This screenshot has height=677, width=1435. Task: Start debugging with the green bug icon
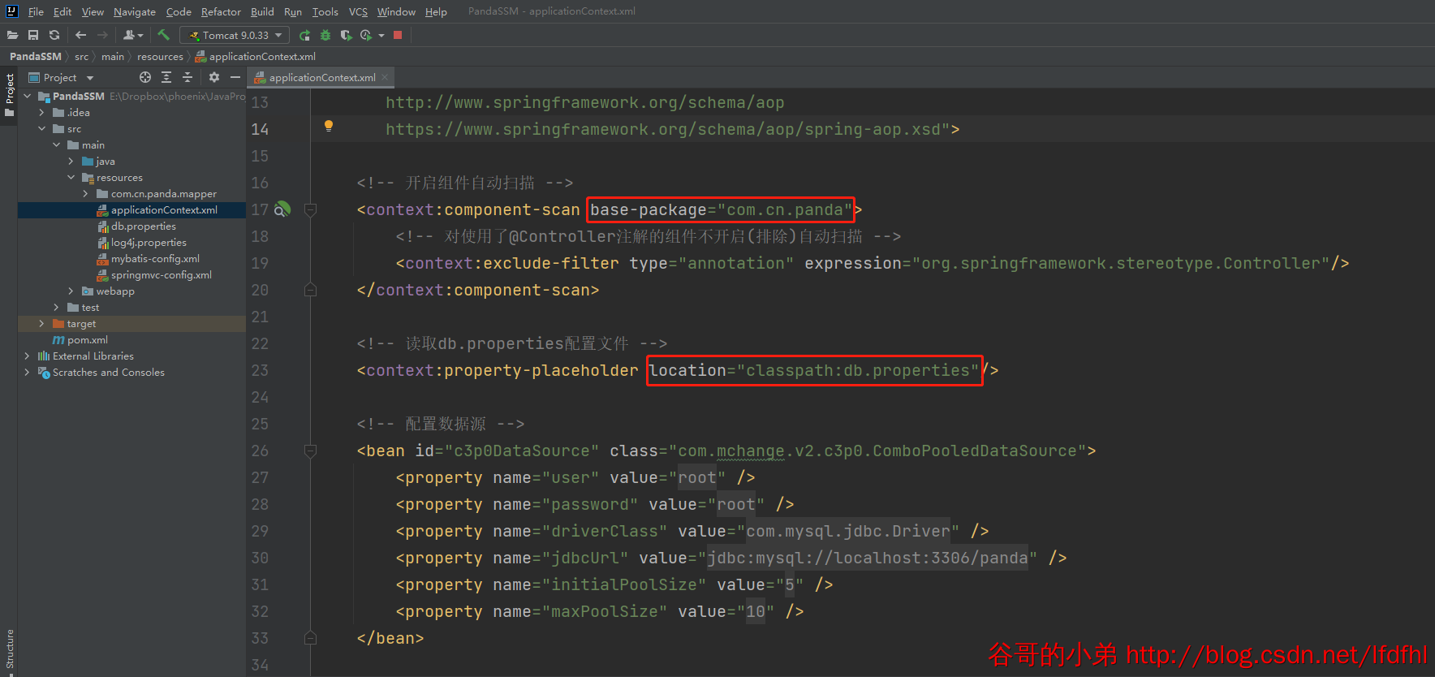(325, 35)
